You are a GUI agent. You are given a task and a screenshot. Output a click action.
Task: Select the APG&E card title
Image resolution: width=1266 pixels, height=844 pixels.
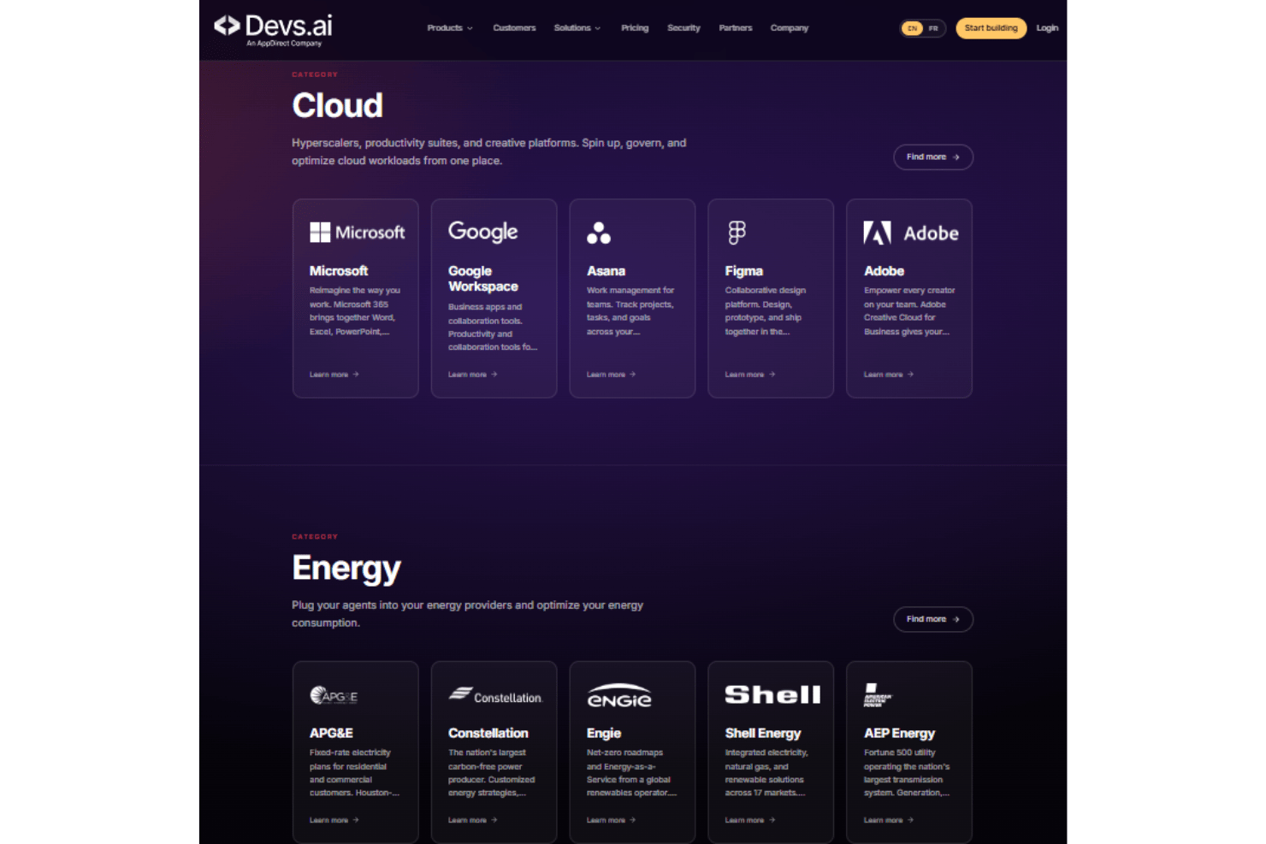point(331,734)
